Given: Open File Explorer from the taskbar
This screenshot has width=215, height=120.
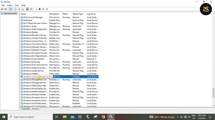Looking at the screenshot, I should coord(64,117).
